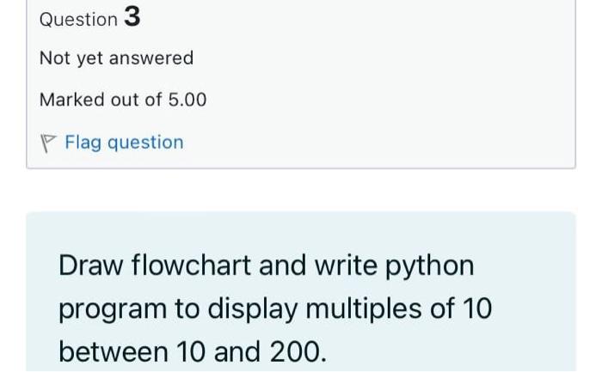Click the word python in the question
602x372 pixels.
click(430, 267)
